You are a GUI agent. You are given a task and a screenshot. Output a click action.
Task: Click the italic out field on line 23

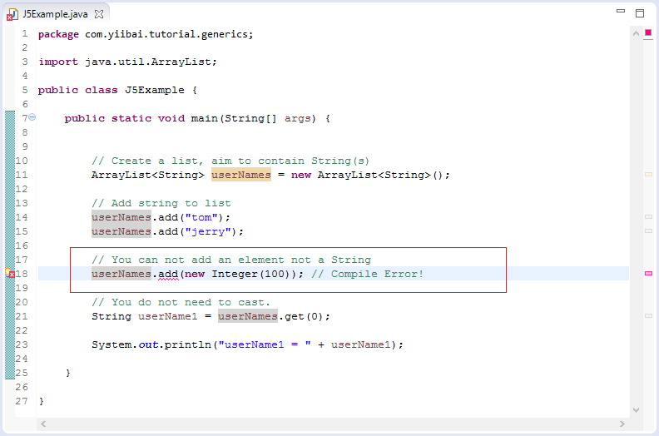(148, 344)
